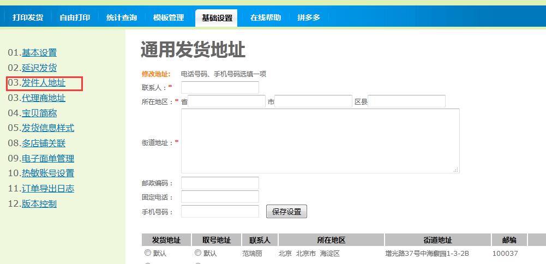Focus the 手机号码 input field
The height and width of the screenshot is (264, 546).
(x=220, y=212)
